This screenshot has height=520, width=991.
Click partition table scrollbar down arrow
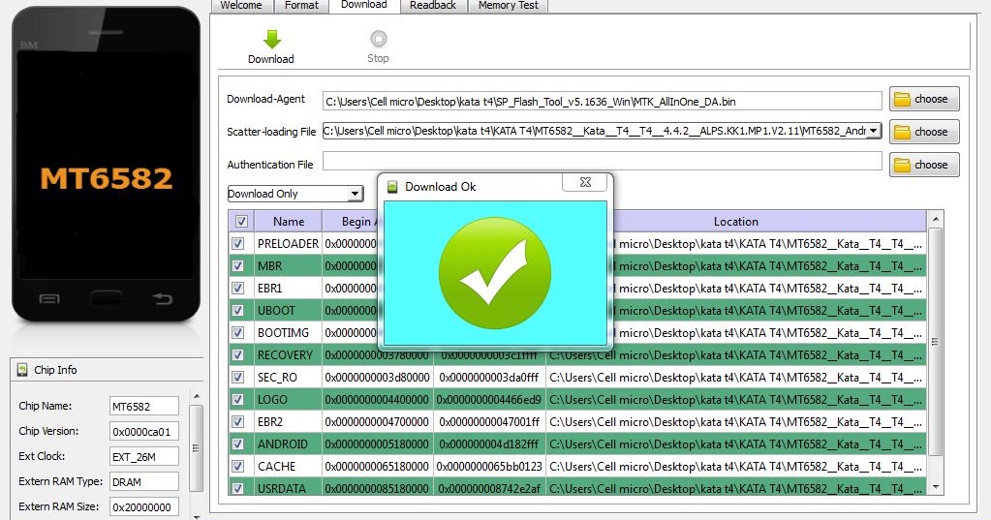pos(936,488)
